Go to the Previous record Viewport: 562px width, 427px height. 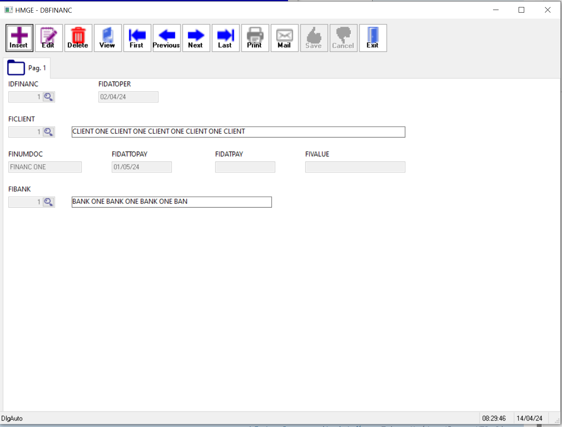pyautogui.click(x=166, y=38)
